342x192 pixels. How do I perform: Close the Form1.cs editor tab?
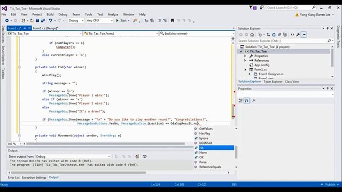point(29,28)
